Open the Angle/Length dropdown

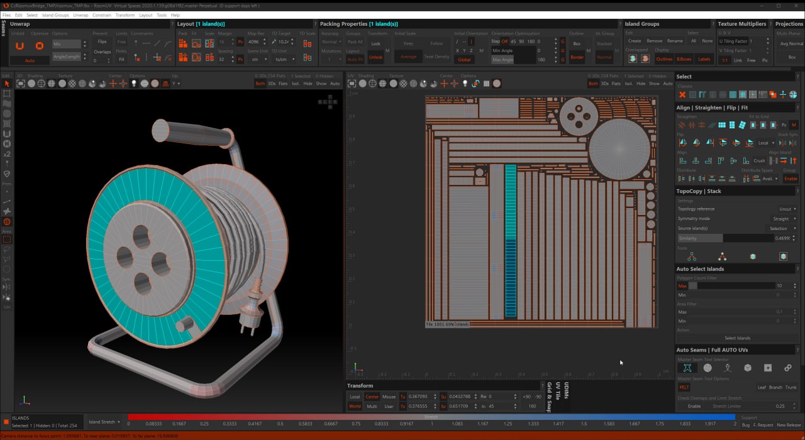[x=67, y=57]
